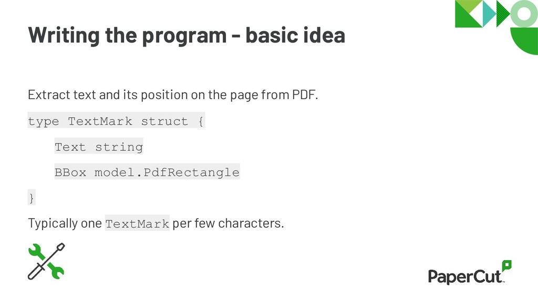Click the word 'PdfRectangle' in the code
The image size is (538, 302).
(x=191, y=172)
